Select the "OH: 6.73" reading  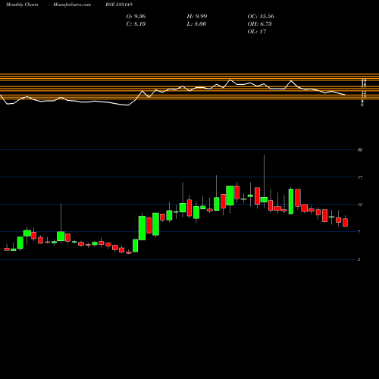pos(259,24)
